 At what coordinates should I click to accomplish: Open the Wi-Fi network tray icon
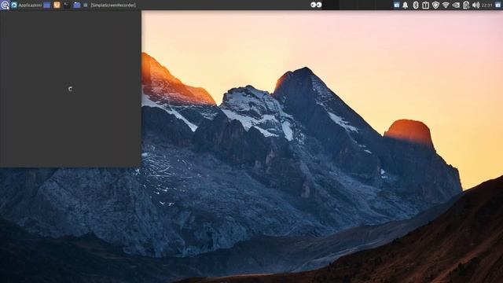pyautogui.click(x=446, y=6)
